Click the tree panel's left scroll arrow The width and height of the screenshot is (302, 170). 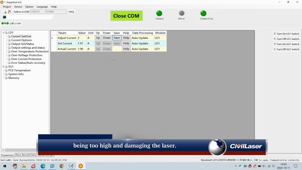(x=3, y=150)
